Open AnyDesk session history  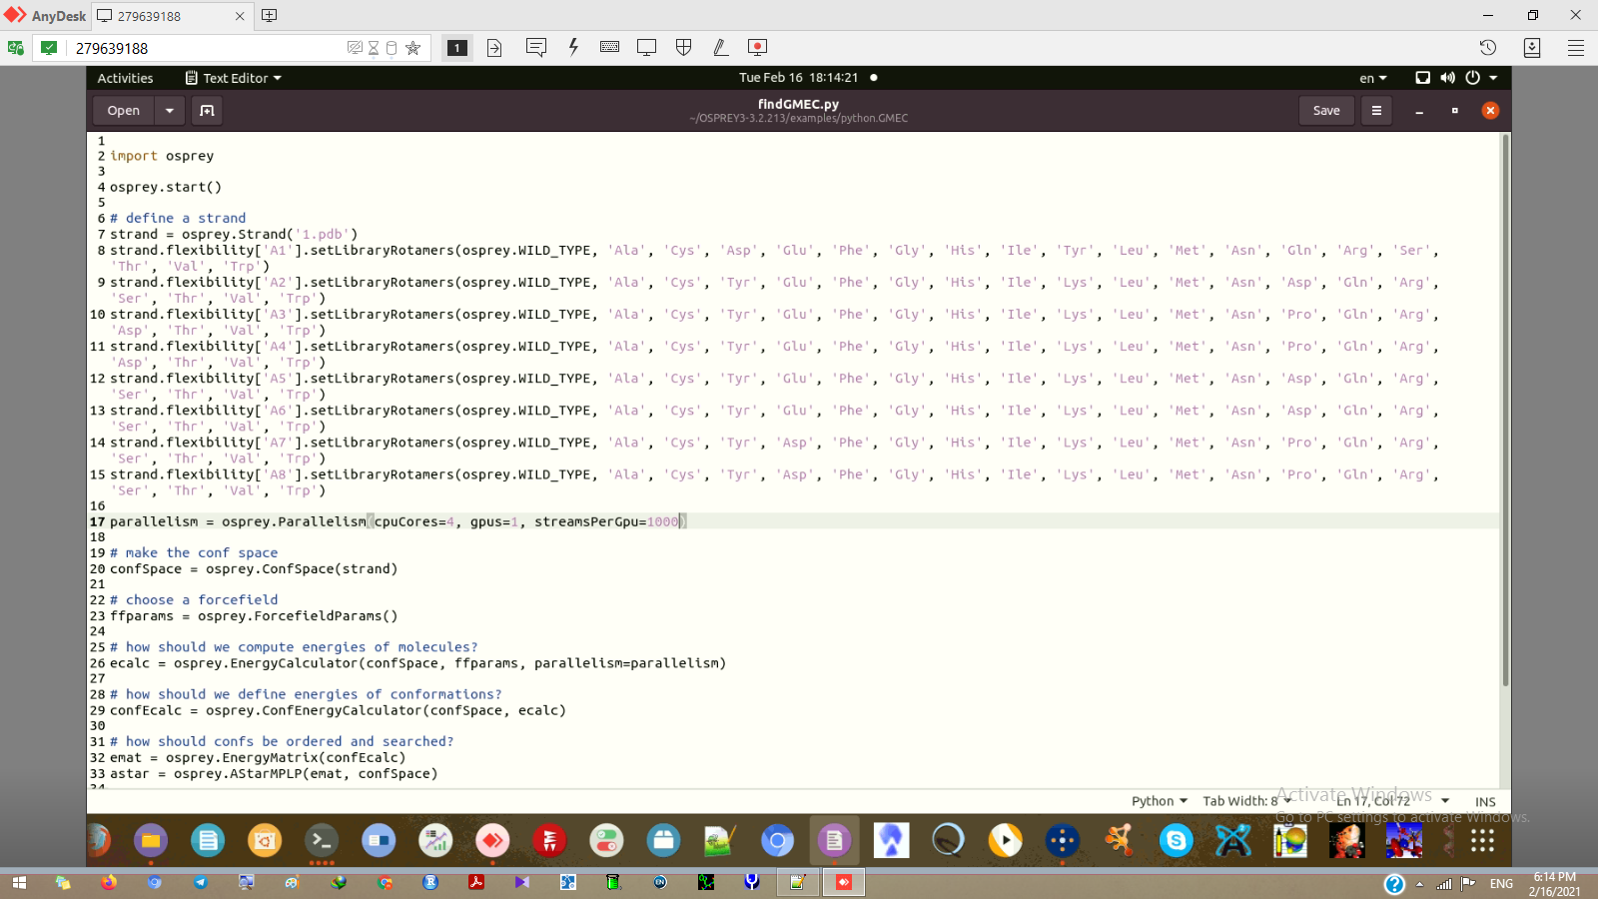[x=1488, y=48]
